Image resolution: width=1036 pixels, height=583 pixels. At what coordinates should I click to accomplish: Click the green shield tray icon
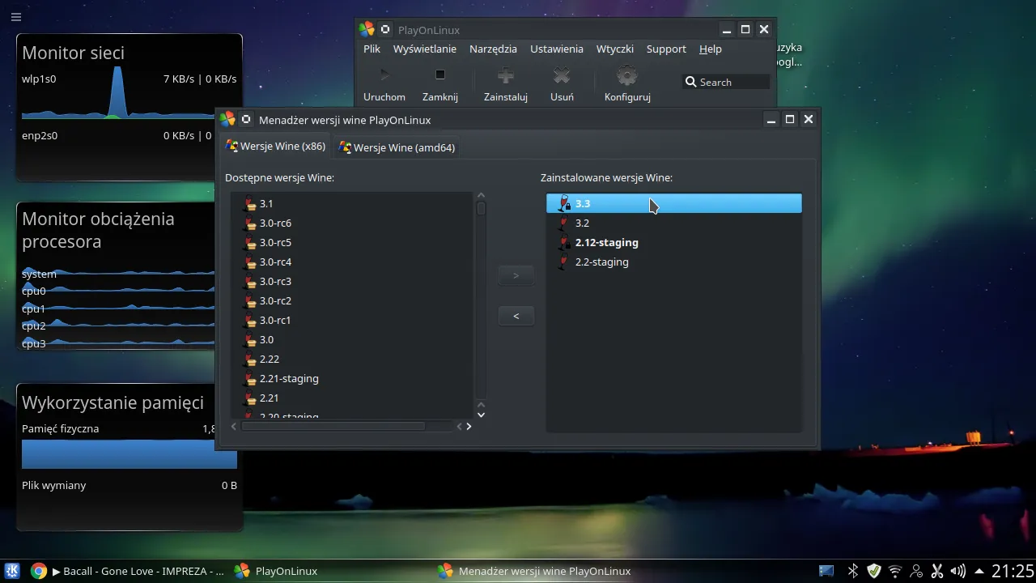coord(874,571)
